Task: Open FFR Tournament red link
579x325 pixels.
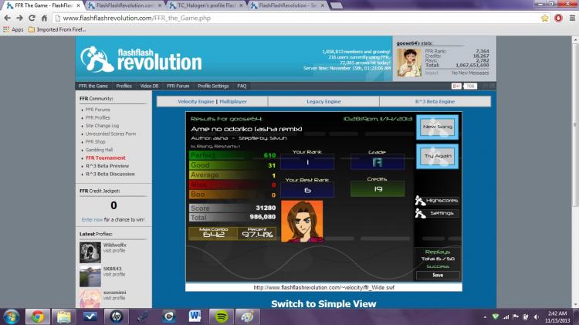Action: (106, 158)
